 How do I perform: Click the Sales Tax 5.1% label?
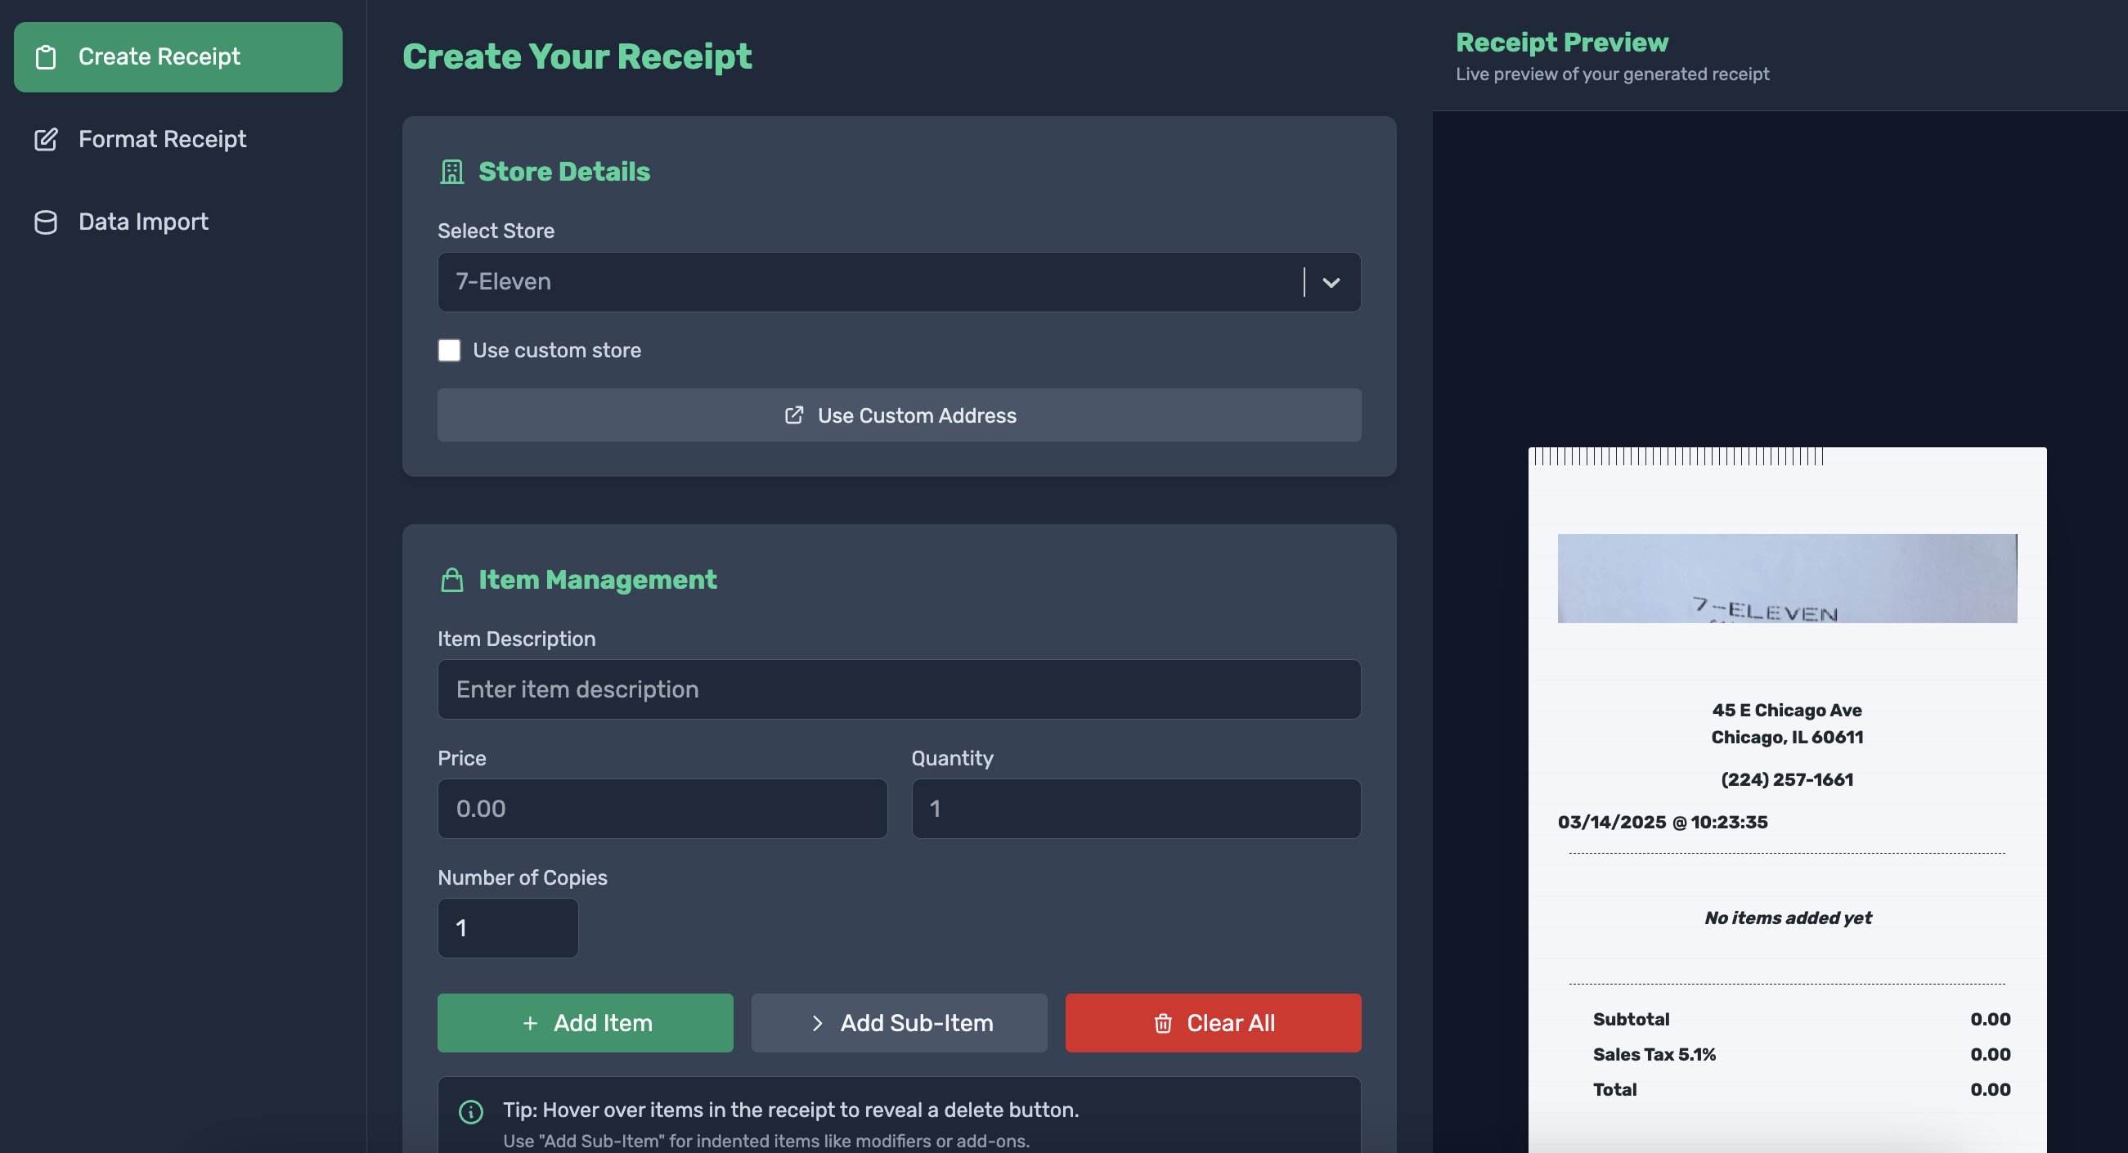tap(1654, 1055)
